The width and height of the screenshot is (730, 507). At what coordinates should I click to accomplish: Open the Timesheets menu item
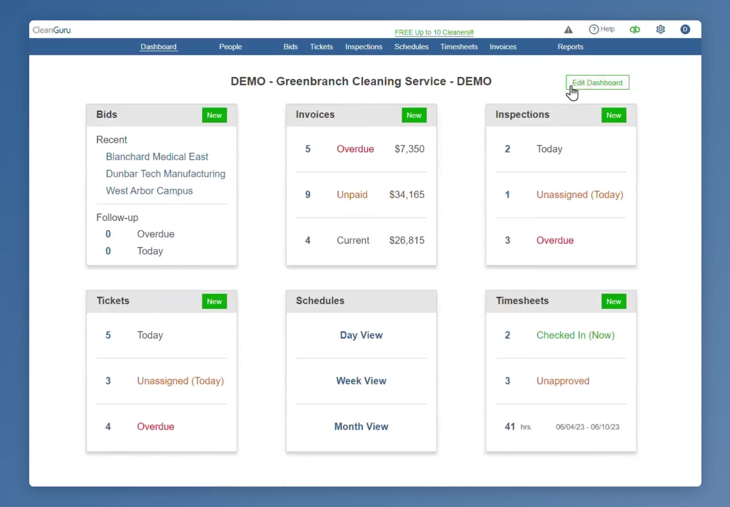coord(459,47)
